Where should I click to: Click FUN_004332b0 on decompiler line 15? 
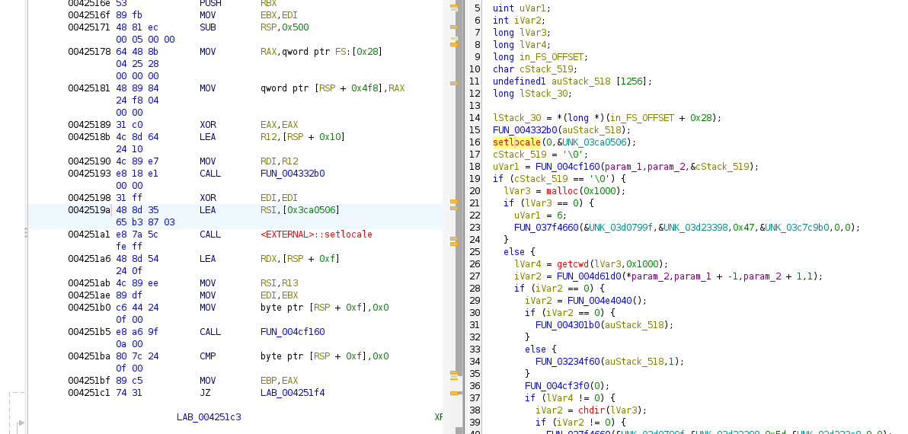click(525, 129)
